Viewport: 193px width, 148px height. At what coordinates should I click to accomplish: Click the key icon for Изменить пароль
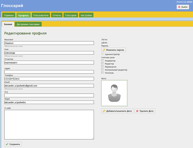click(104, 50)
